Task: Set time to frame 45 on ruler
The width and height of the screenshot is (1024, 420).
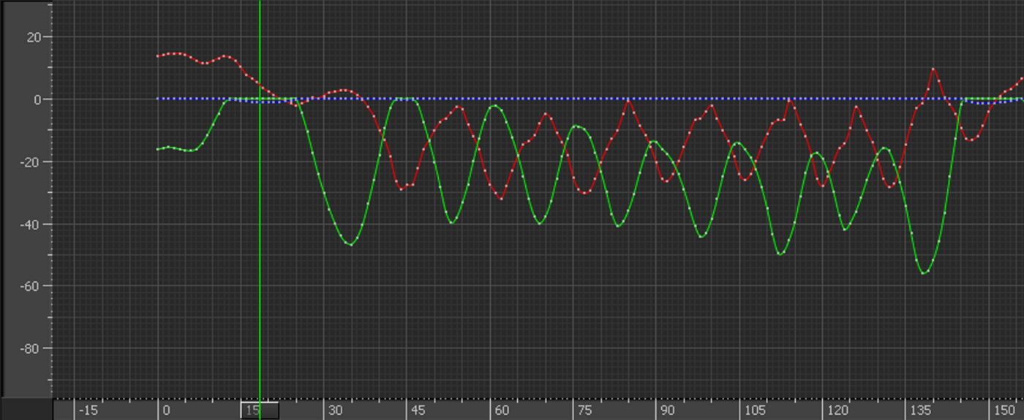Action: [x=418, y=411]
